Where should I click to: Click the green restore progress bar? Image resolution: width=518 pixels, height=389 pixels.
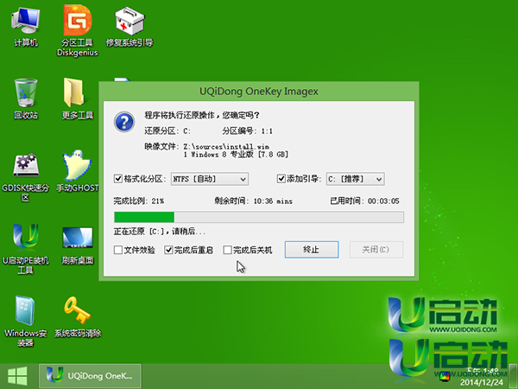point(259,217)
